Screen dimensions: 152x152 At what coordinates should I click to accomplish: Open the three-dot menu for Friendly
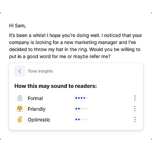coord(135,109)
